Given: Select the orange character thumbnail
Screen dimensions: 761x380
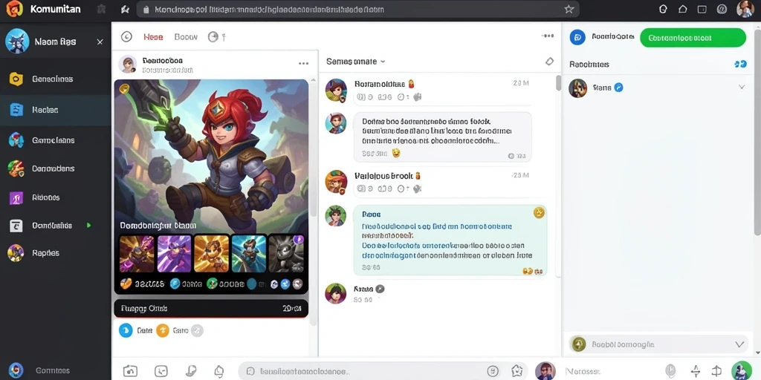Looking at the screenshot, I should pos(211,253).
